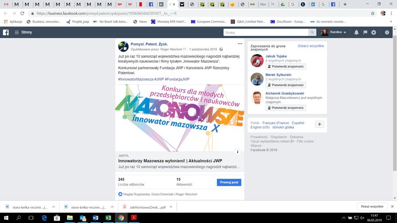The height and width of the screenshot is (223, 397).
Task: Open Pomysł. Patent. Zysk. page link
Action: pos(149,44)
